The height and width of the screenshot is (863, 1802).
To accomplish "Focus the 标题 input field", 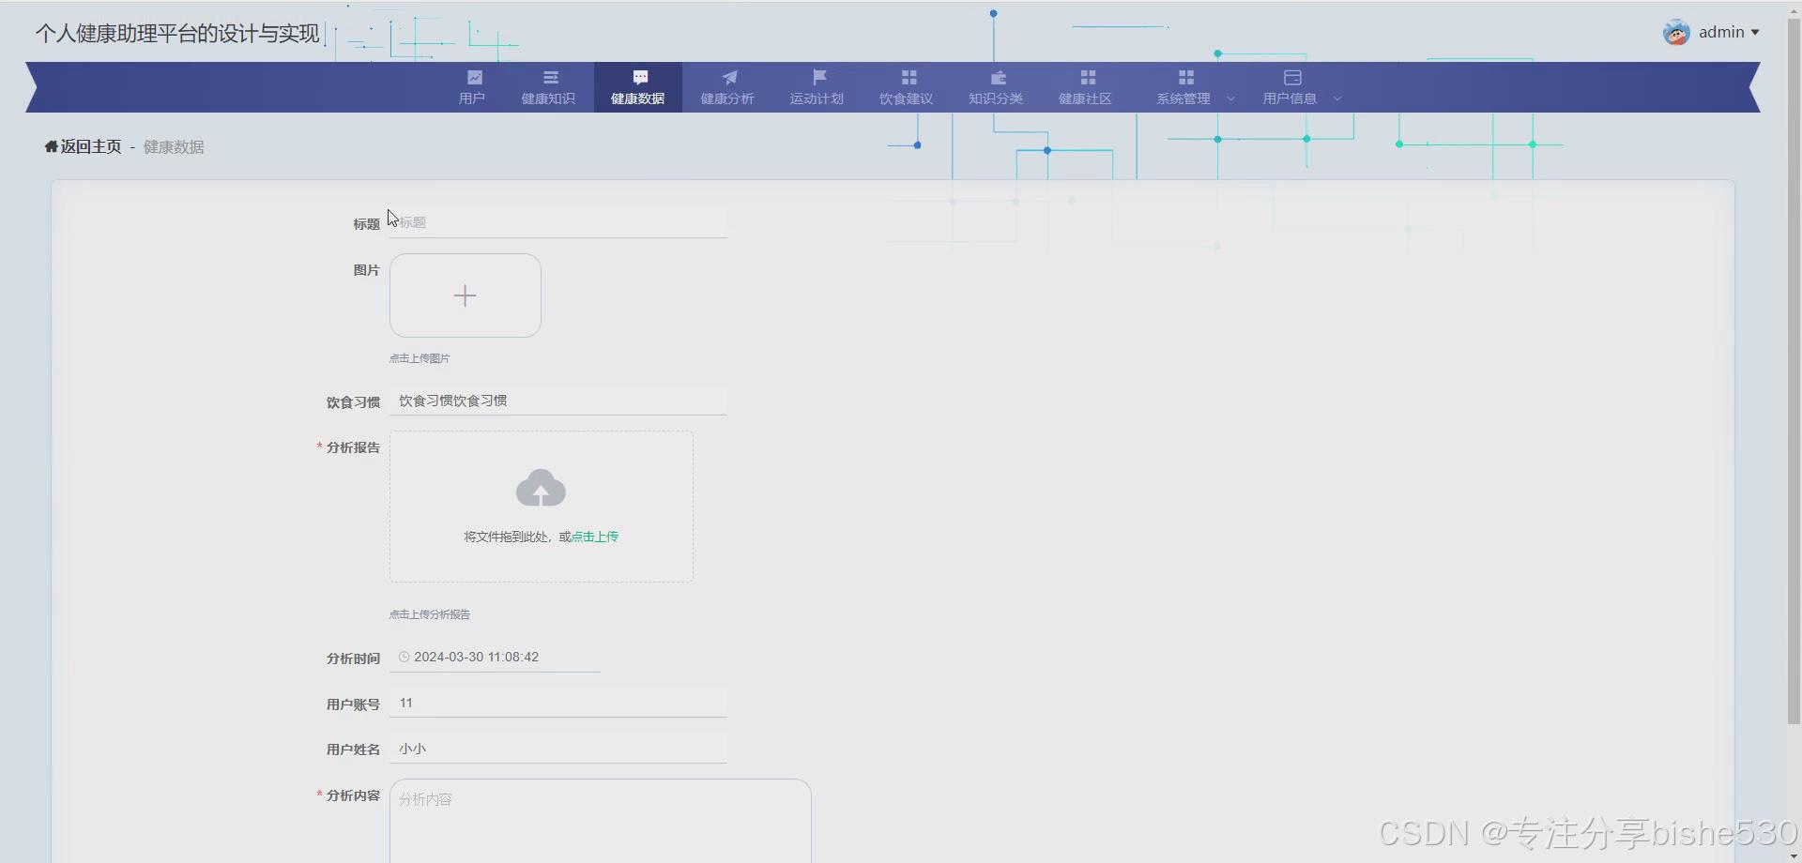I will click(558, 222).
